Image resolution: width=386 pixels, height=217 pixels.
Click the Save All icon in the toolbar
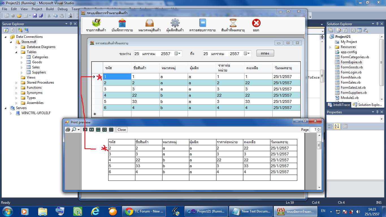[41, 16]
